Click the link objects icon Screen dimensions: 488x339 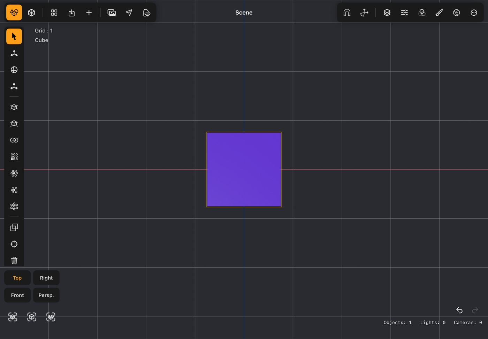coord(14,140)
